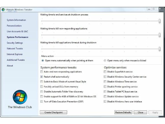Click slider for ending services at shutdown
This screenshot has width=165, height=124.
[160, 21]
